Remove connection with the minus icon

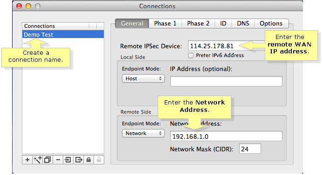pos(58,160)
